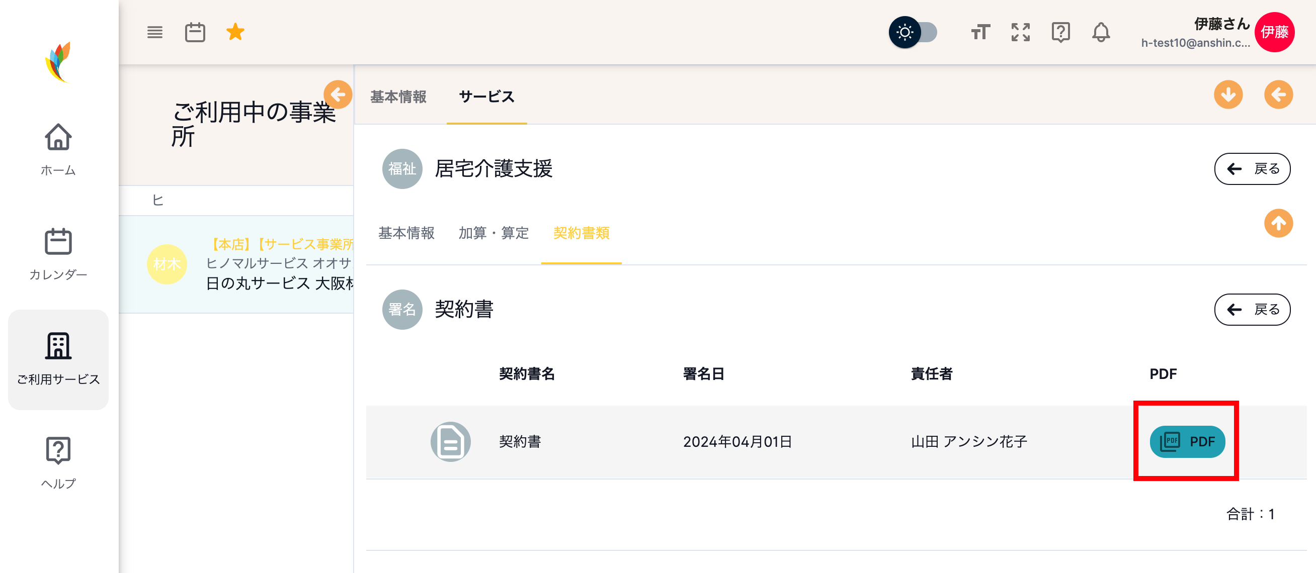The height and width of the screenshot is (573, 1316).
Task: Click the notification bell icon
Action: (1101, 32)
